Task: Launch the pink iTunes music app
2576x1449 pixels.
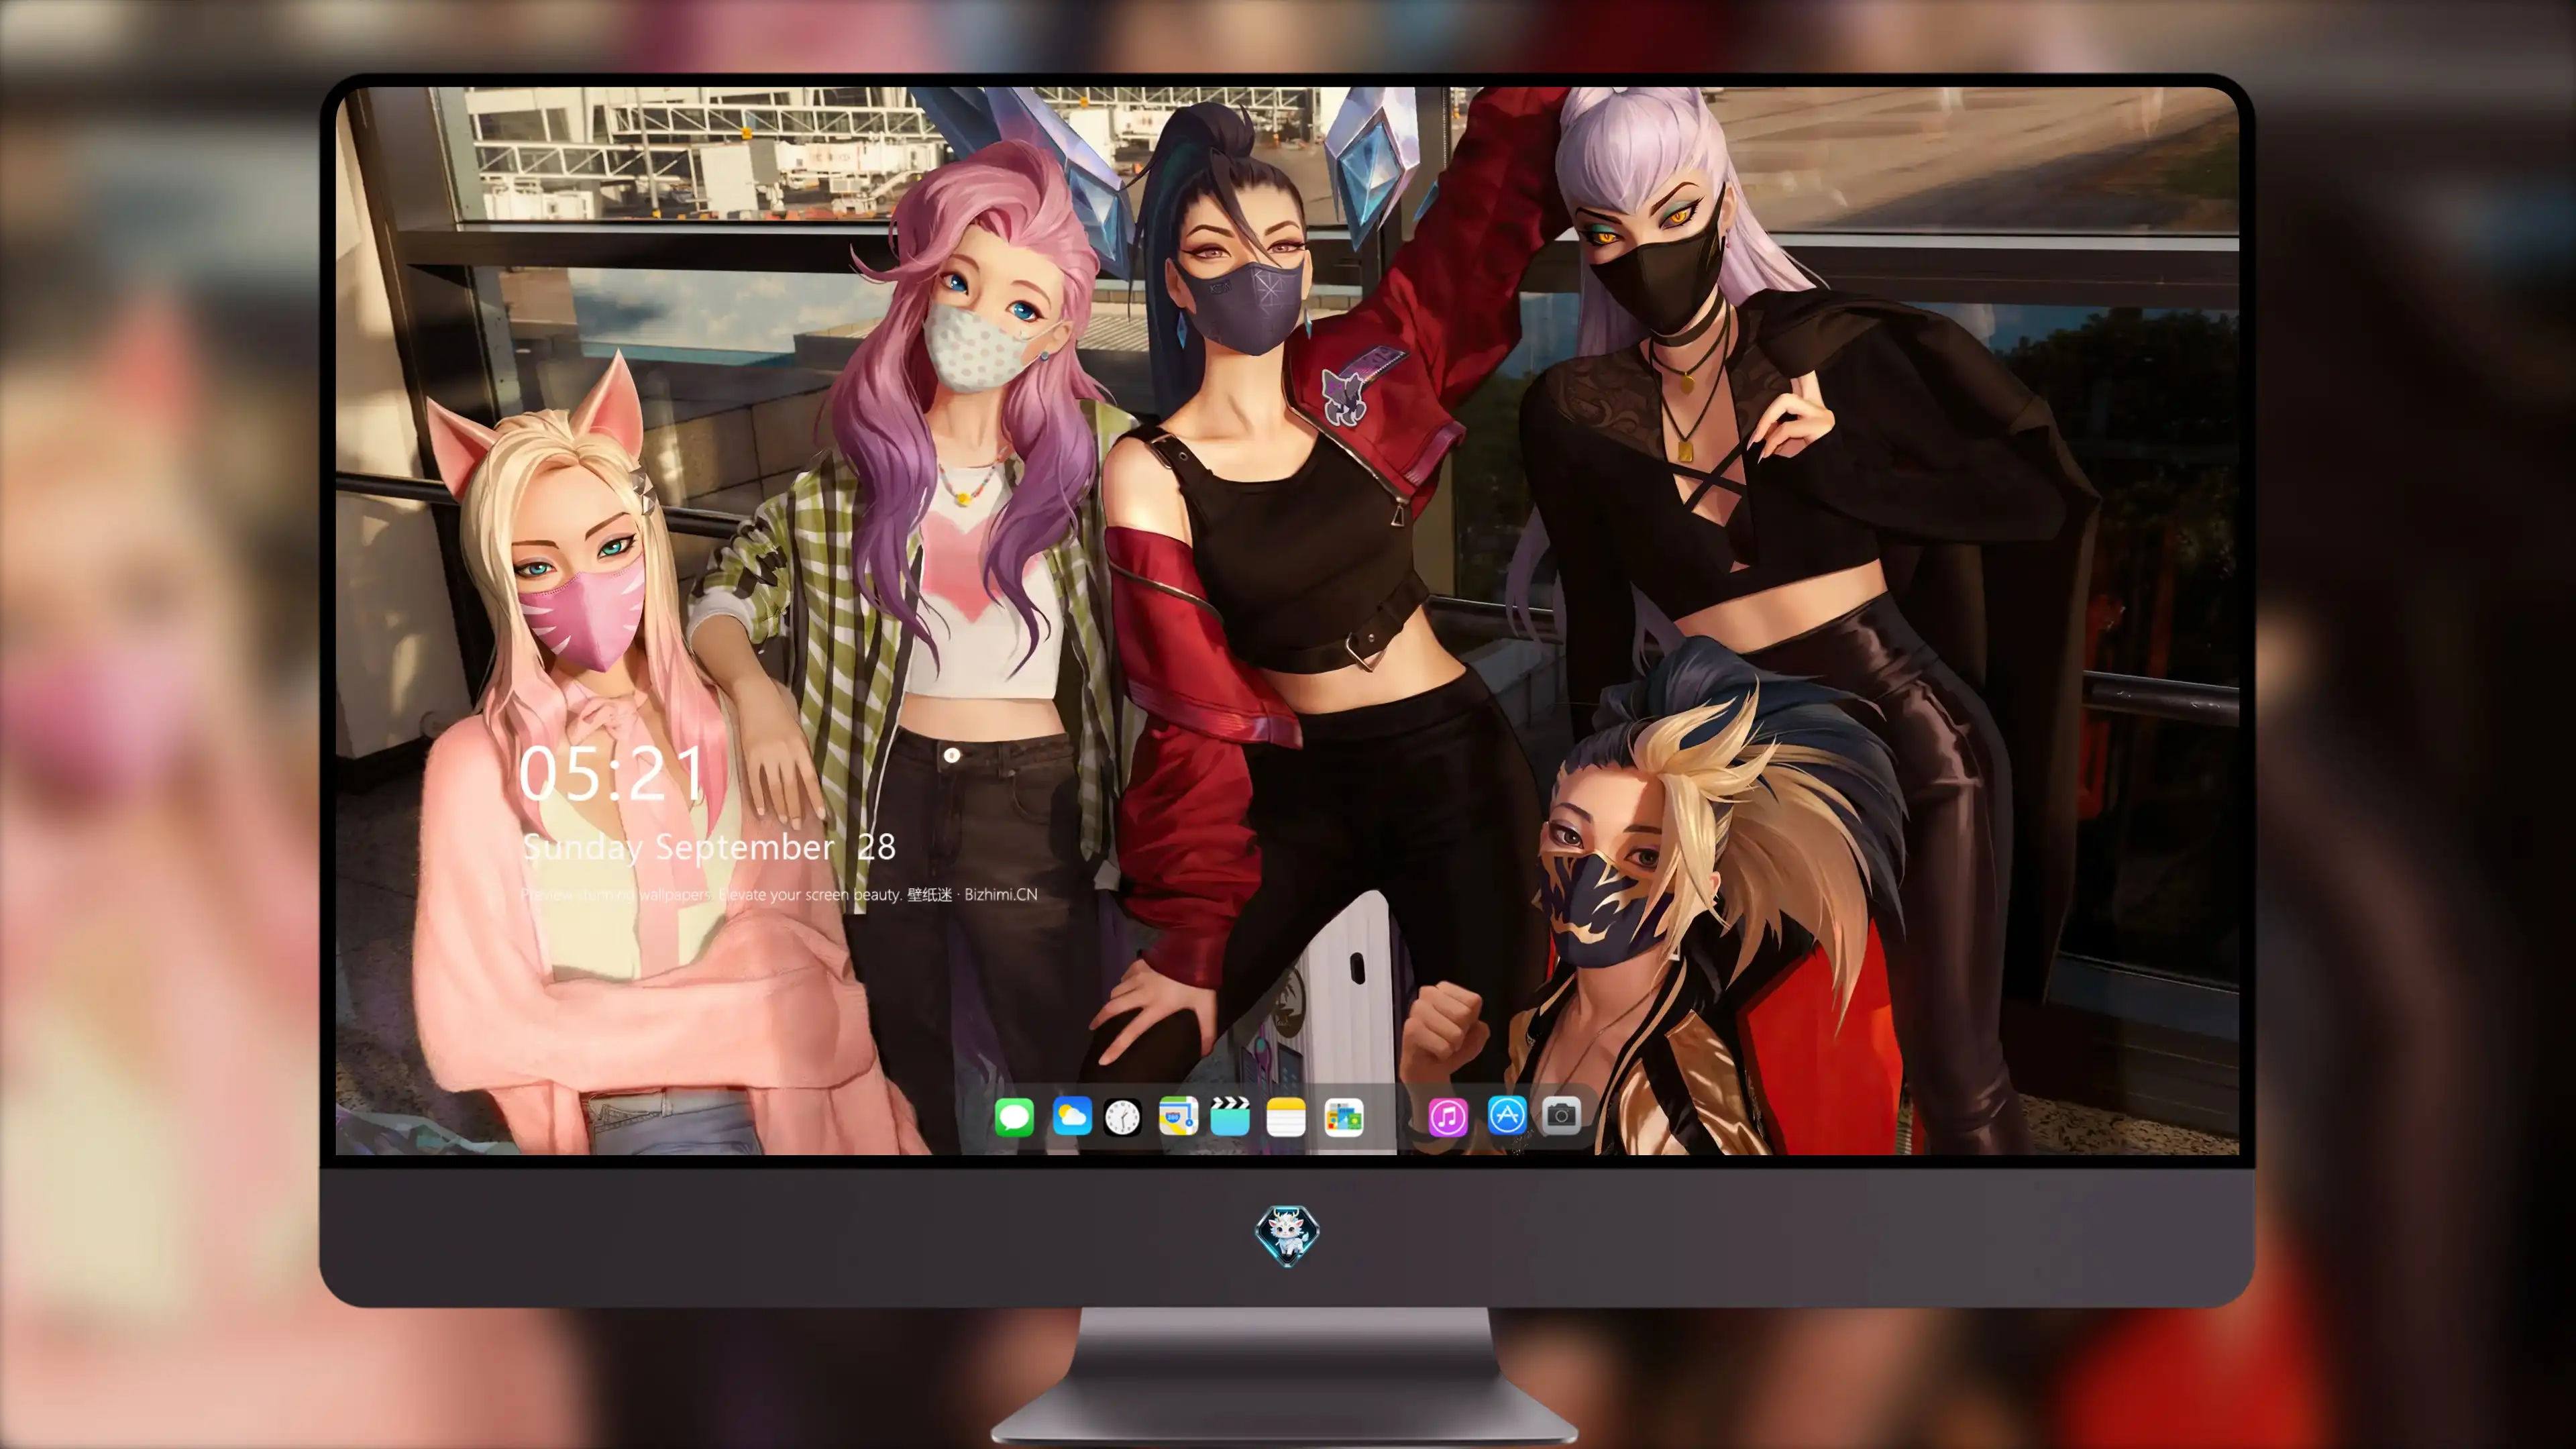Action: pyautogui.click(x=1448, y=1117)
